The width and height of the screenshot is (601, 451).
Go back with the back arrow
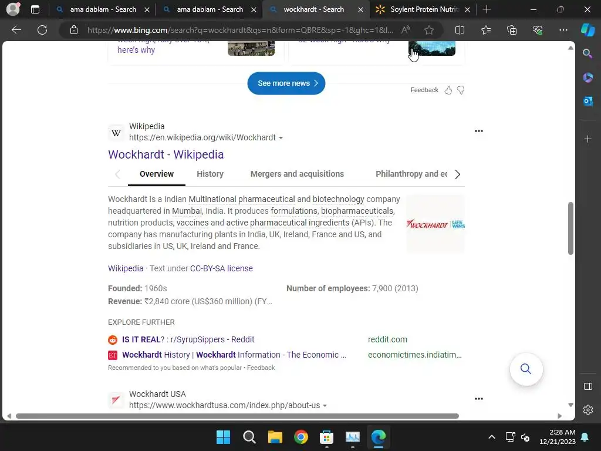pyautogui.click(x=16, y=30)
